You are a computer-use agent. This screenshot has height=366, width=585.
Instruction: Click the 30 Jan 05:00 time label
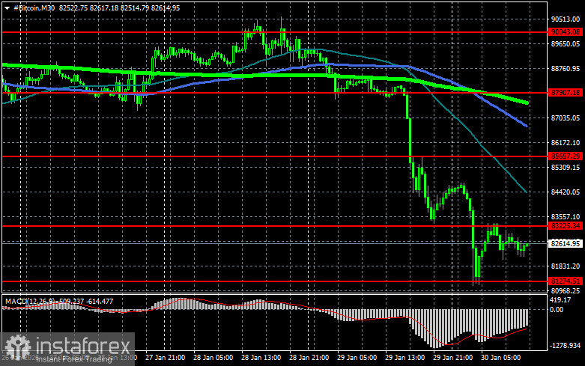point(500,358)
